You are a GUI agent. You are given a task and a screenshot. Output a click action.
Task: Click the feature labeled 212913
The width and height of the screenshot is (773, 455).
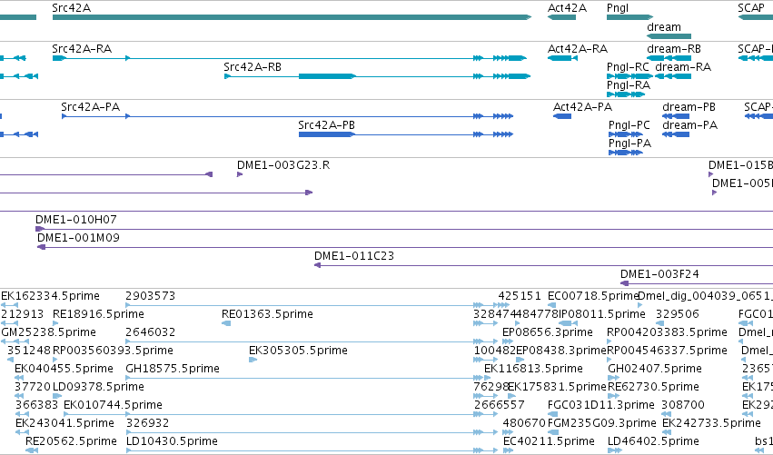(x=22, y=314)
